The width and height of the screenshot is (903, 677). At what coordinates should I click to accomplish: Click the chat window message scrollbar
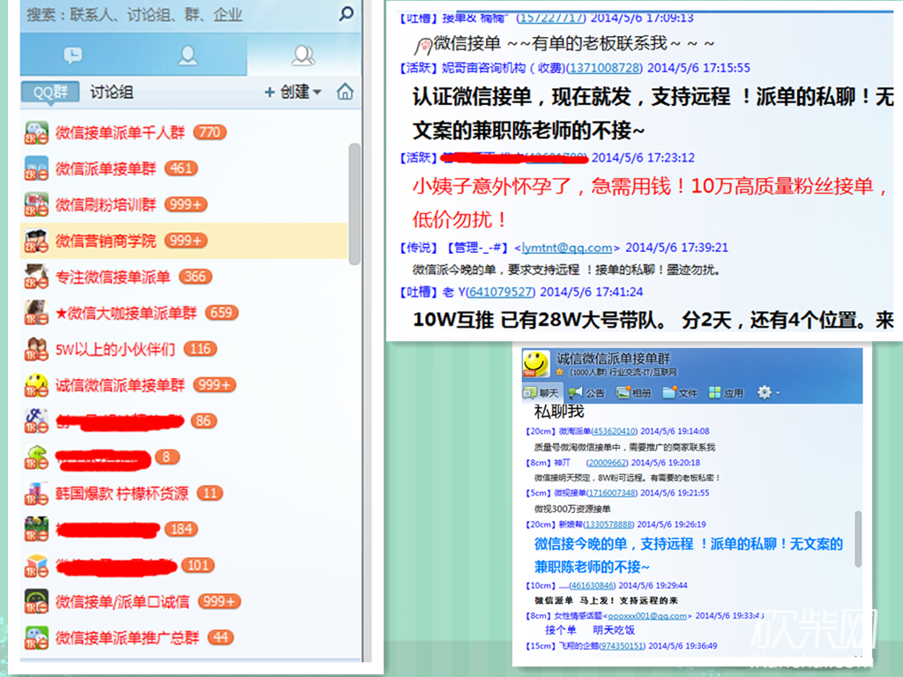coord(858,539)
